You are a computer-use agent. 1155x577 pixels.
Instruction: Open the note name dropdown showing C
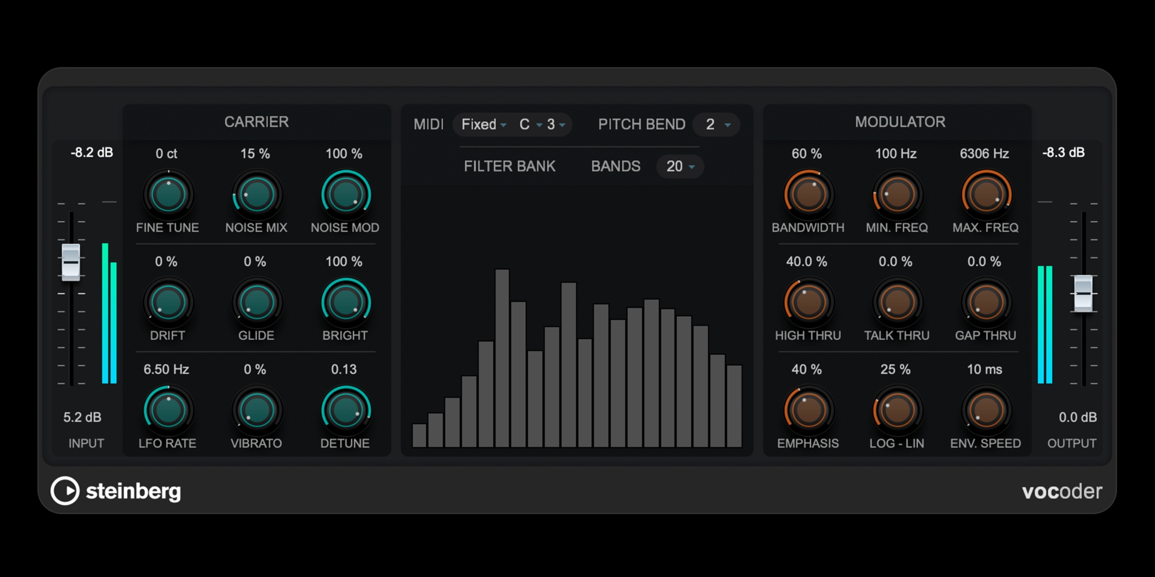(530, 125)
